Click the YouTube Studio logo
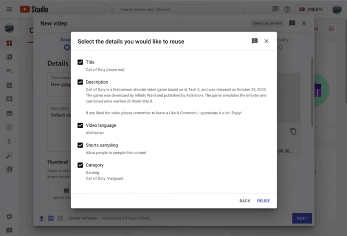This screenshot has height=236, width=347. [34, 9]
